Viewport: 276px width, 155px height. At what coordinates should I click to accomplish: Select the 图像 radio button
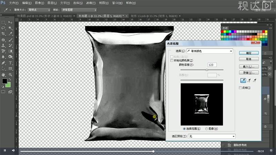pyautogui.click(x=206, y=129)
